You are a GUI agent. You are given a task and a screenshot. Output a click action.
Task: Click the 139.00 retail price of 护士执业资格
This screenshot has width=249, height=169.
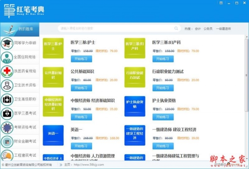pyautogui.click(x=170, y=109)
